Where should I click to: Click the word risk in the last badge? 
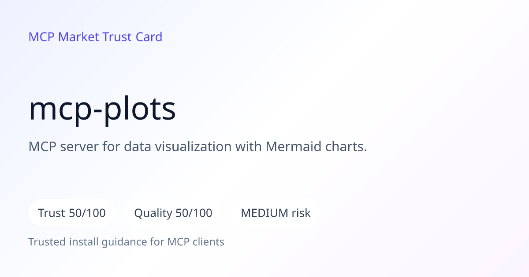301,213
